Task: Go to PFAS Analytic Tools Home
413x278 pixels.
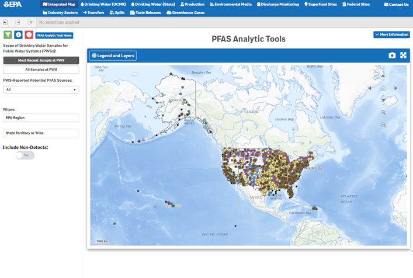Action: (54, 35)
